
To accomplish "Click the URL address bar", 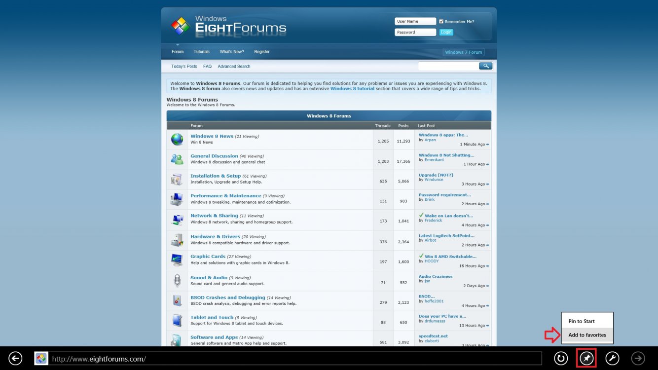I will (295, 359).
